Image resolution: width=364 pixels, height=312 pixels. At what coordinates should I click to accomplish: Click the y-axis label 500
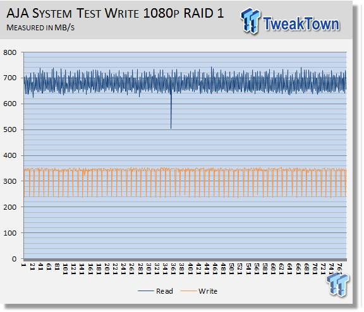click(10, 129)
